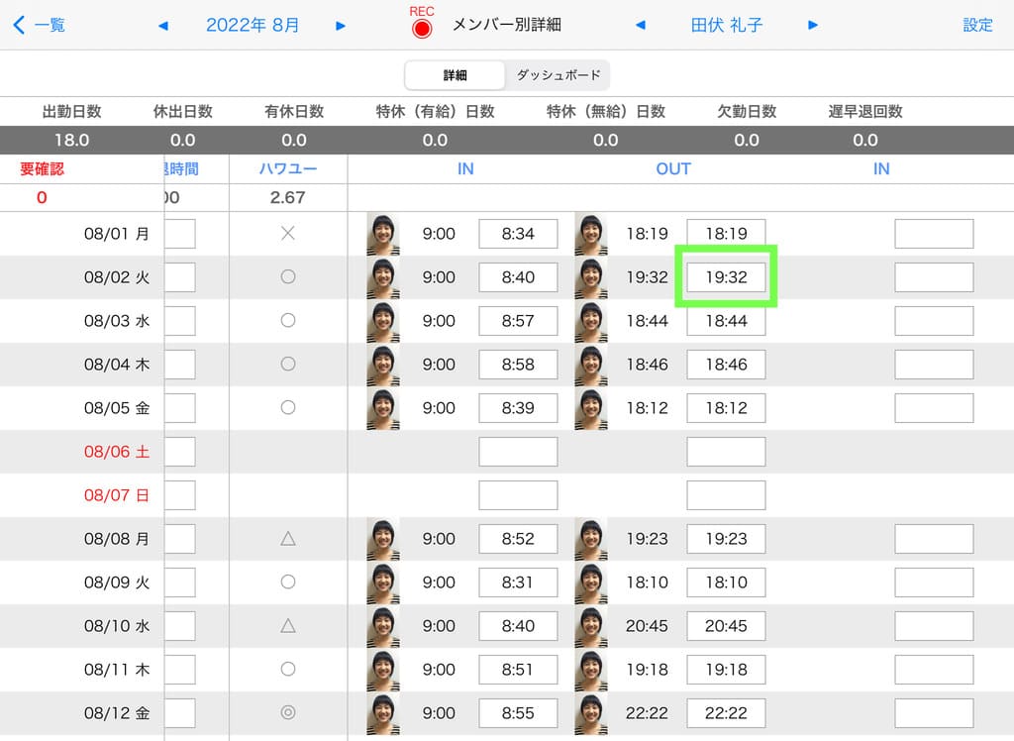Edit the 8:34 IN time on 08/01
1014x741 pixels.
coord(518,234)
